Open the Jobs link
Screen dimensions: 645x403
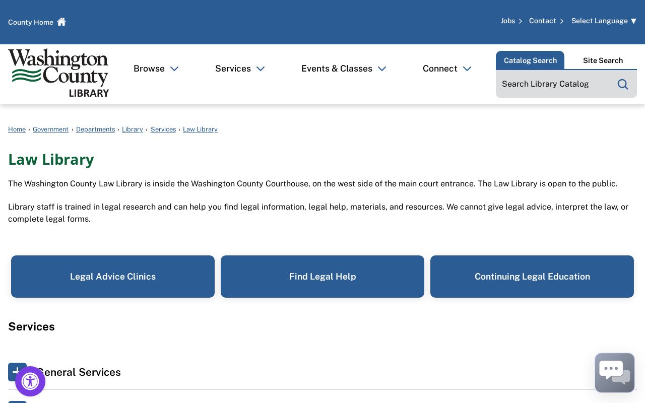(x=511, y=21)
